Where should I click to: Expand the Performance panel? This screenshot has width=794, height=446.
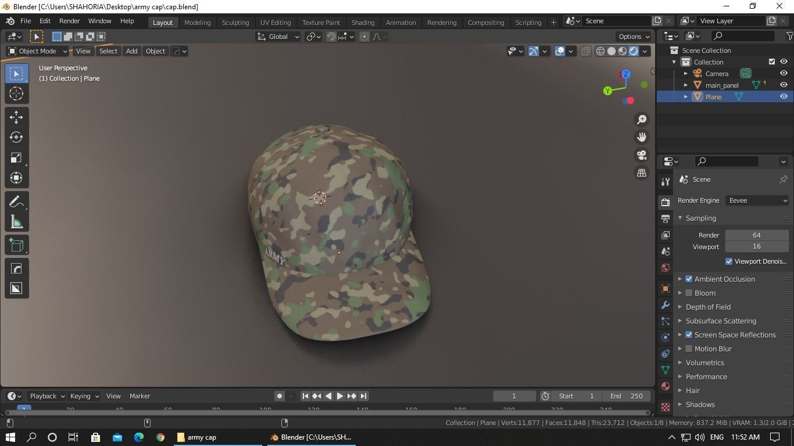coord(706,377)
